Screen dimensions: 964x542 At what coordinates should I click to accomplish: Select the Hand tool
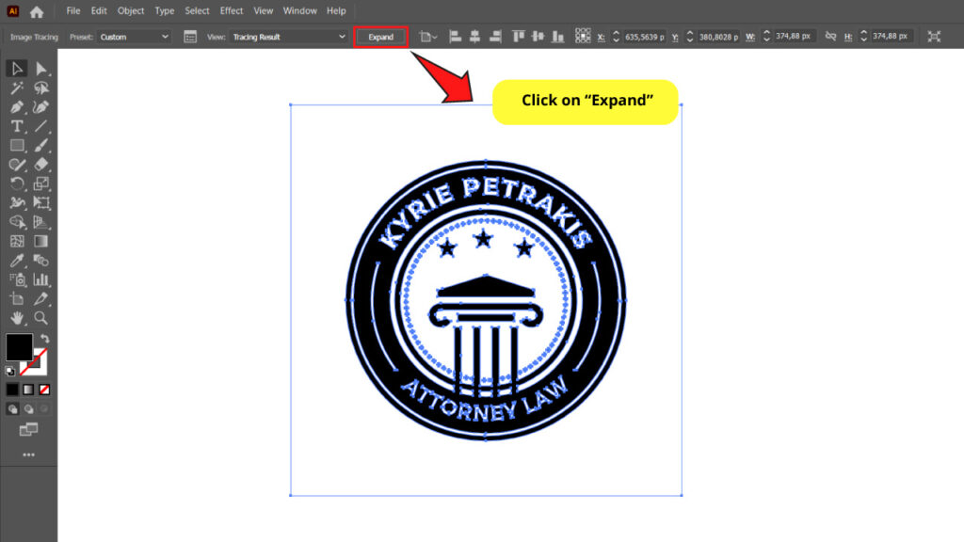[x=17, y=318]
